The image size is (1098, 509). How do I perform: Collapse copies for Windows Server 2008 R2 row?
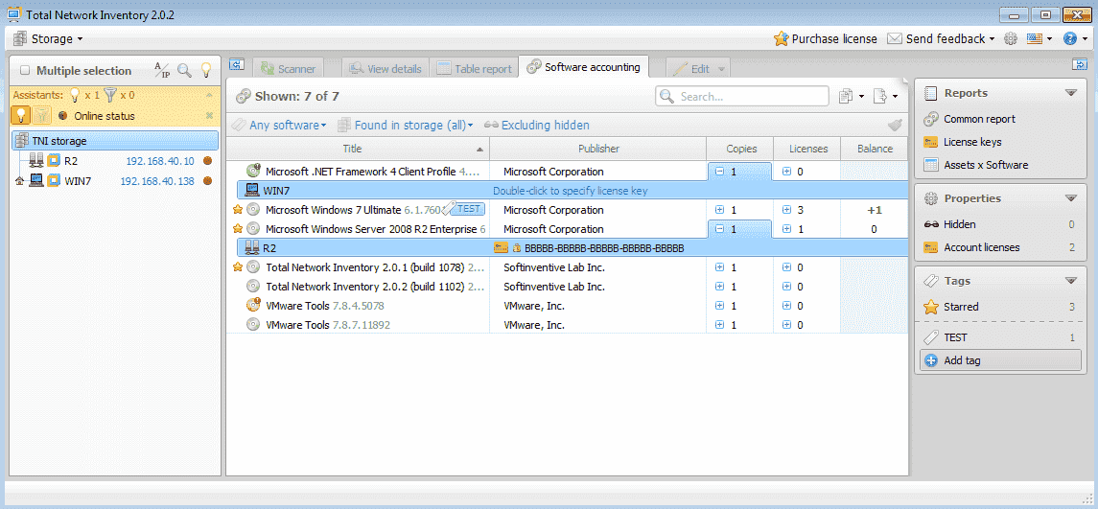(719, 229)
